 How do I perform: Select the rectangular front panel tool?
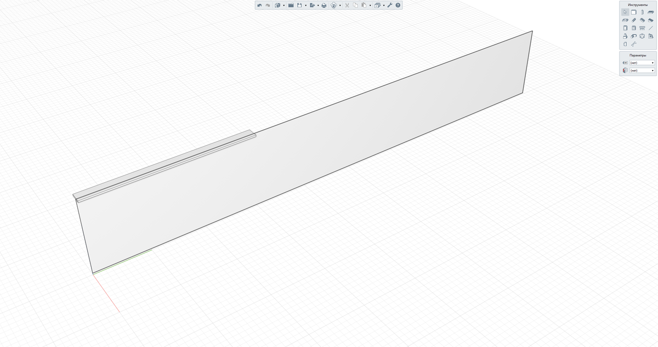633,12
